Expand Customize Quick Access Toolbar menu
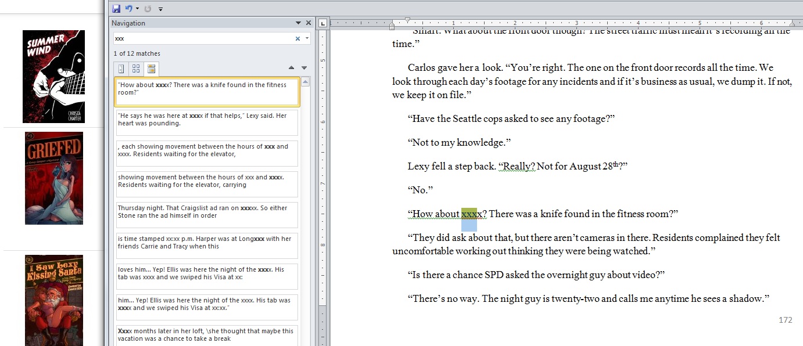803x346 pixels. pyautogui.click(x=160, y=9)
